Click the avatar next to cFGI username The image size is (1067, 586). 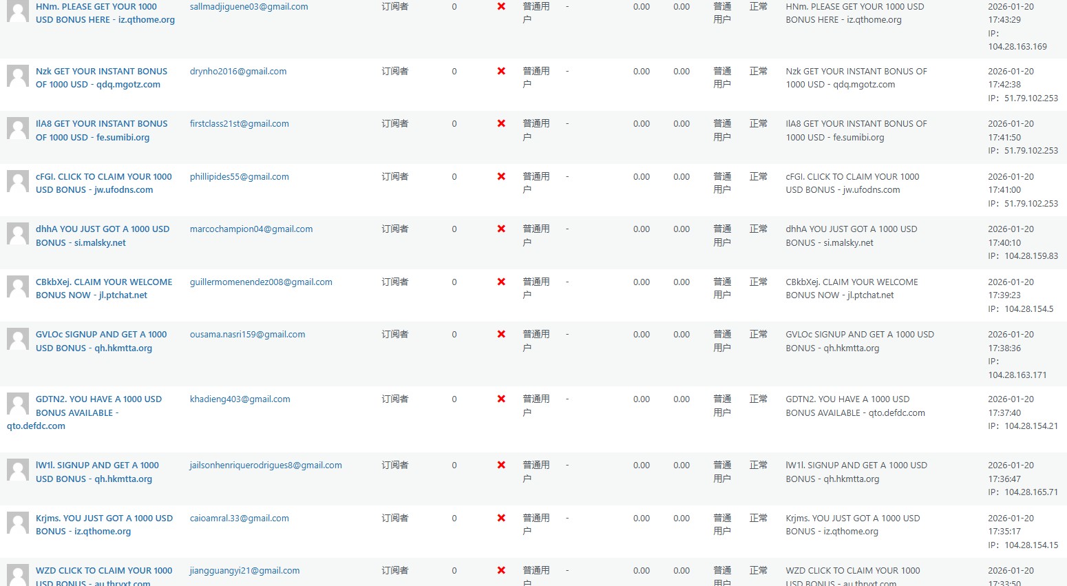18,181
